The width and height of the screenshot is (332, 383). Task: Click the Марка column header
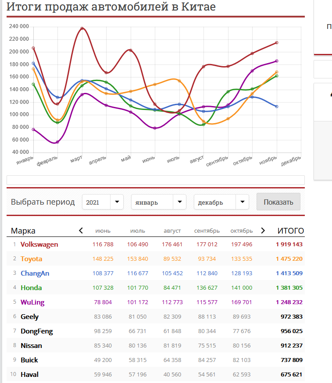[x=23, y=231]
